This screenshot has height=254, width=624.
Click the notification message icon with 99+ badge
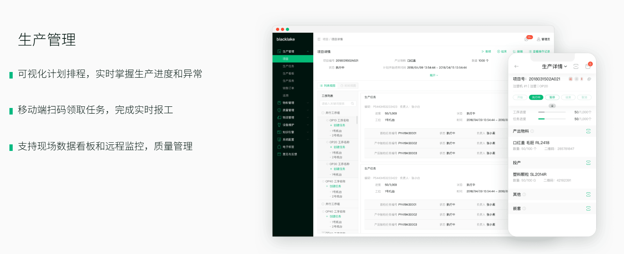coord(527,39)
